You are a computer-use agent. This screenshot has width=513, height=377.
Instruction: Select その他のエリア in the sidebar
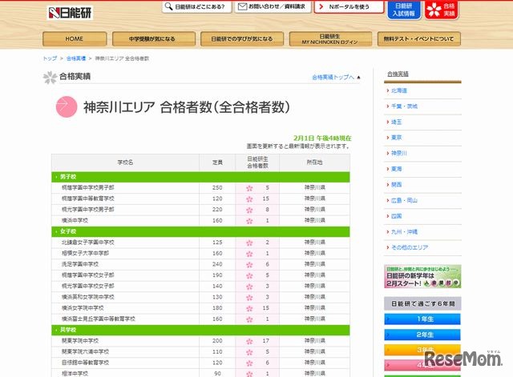[x=410, y=247]
